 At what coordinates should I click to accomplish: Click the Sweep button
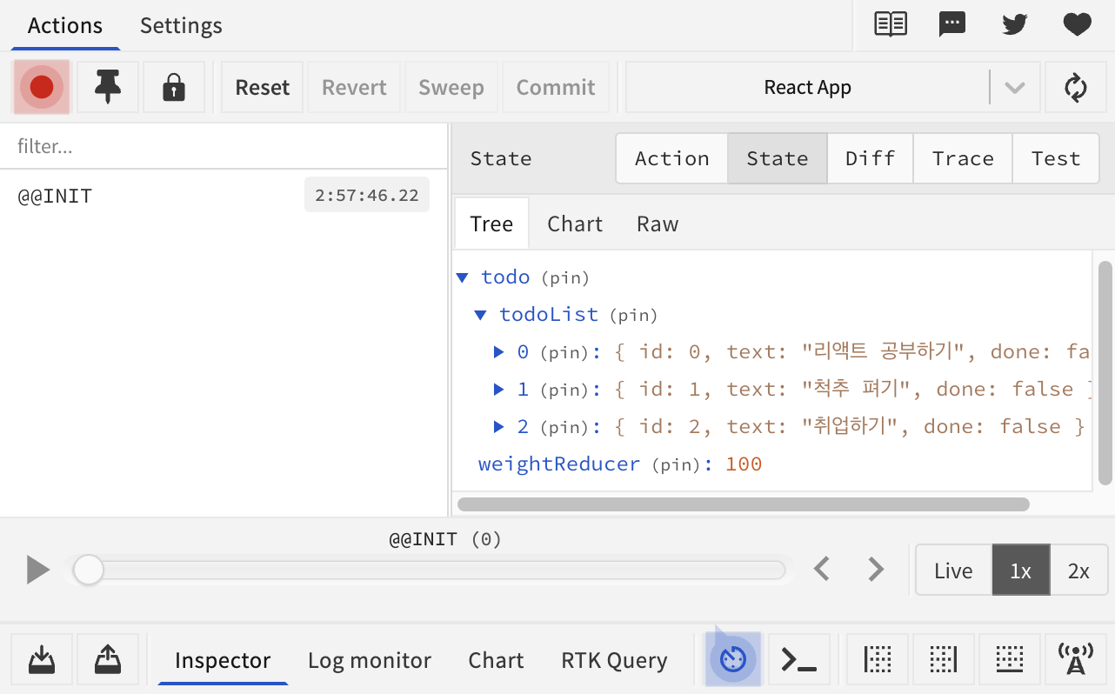(451, 87)
